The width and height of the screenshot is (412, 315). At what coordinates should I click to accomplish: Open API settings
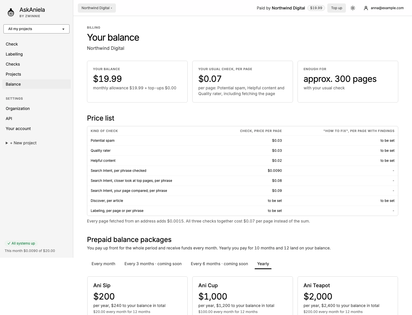[36, 119]
